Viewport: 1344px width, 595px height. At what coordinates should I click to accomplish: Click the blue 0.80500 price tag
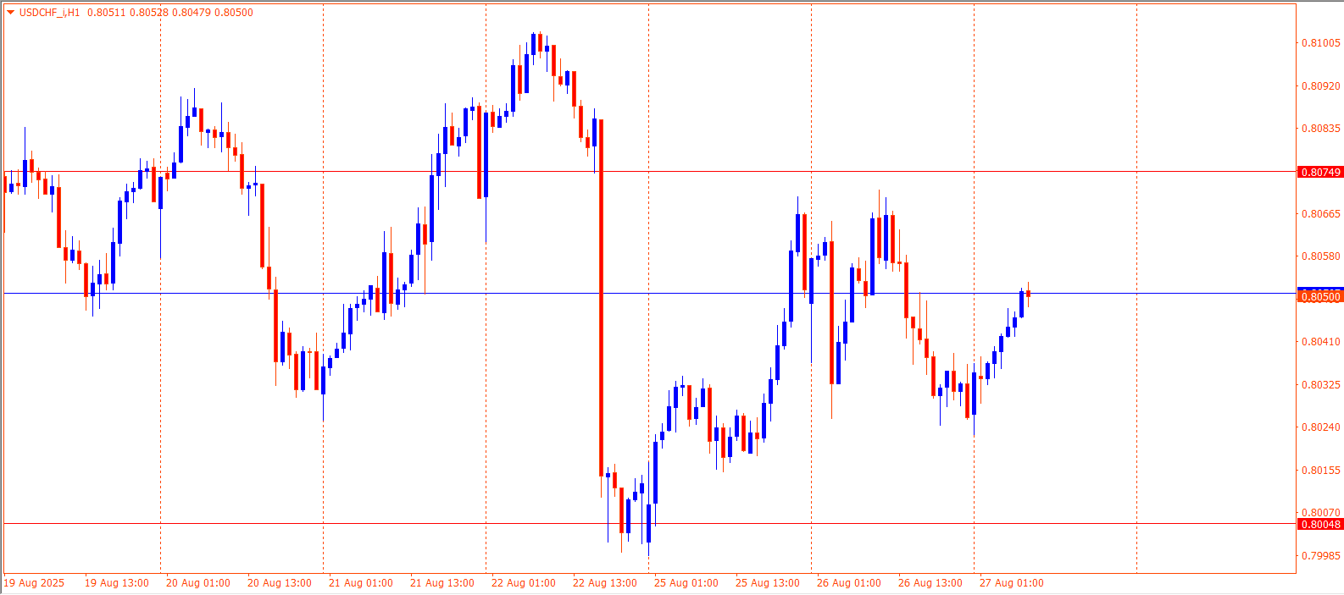tap(1320, 296)
